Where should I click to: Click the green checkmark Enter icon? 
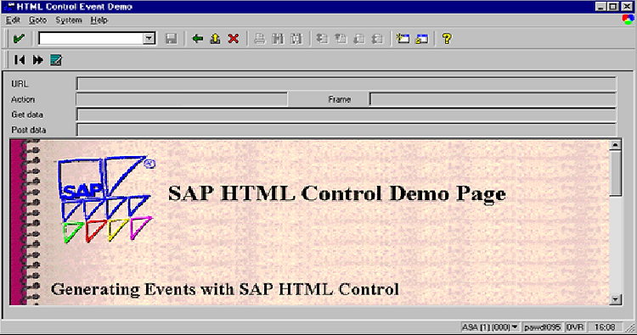pyautogui.click(x=19, y=38)
